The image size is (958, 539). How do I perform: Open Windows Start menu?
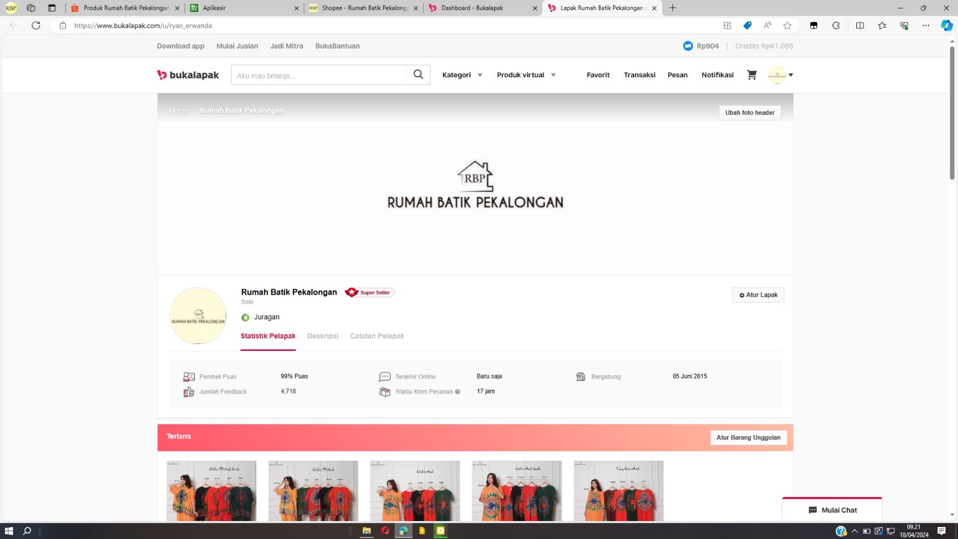[x=9, y=531]
